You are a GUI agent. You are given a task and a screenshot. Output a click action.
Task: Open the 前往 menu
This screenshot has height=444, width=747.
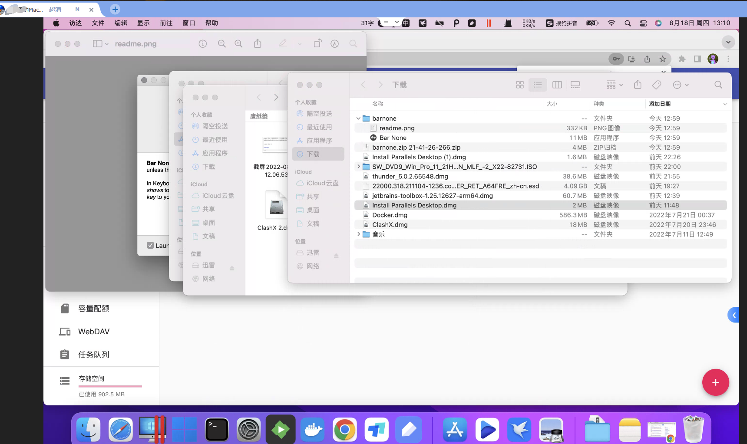[x=166, y=23]
